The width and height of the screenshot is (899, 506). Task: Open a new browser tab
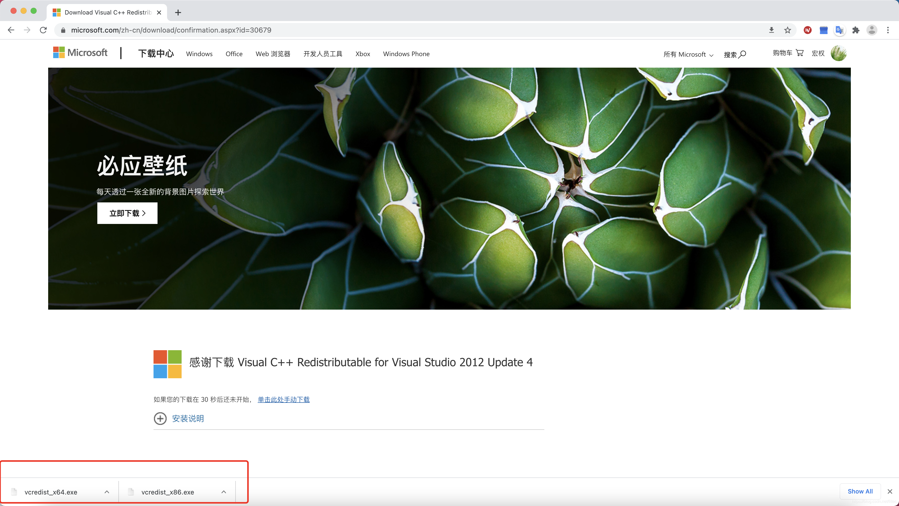coord(178,13)
